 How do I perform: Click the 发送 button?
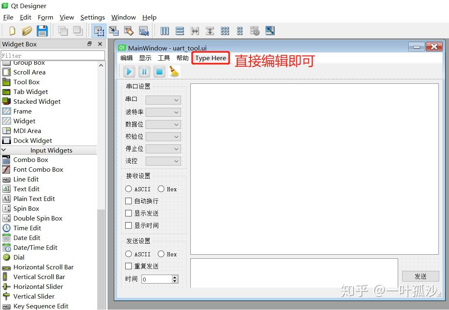(420, 276)
